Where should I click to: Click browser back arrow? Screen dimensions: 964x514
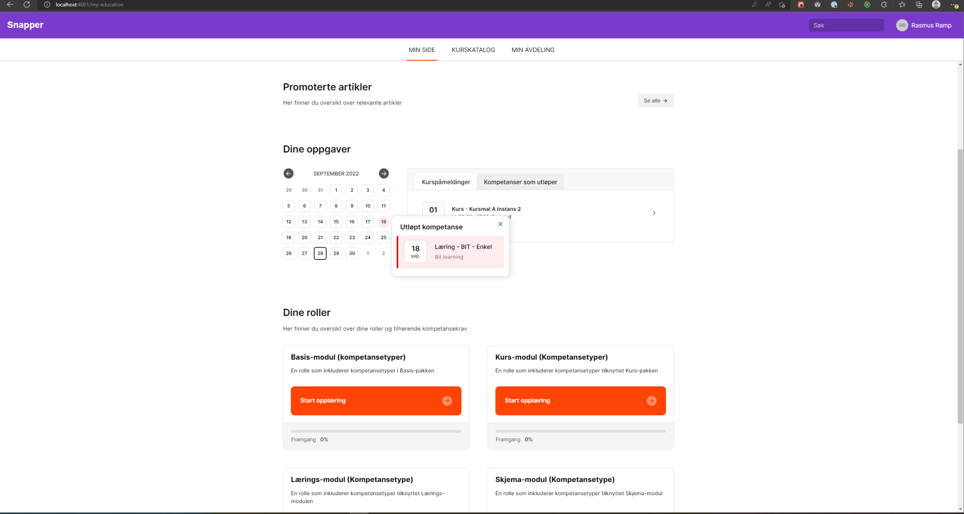(x=10, y=5)
